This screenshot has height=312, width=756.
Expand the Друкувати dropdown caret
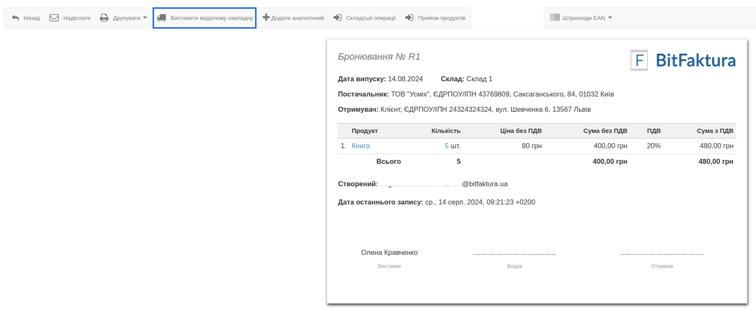145,18
